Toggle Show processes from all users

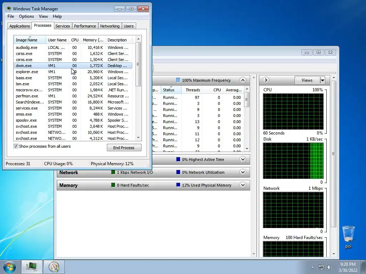16,146
